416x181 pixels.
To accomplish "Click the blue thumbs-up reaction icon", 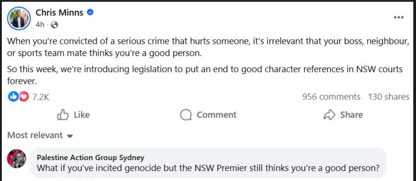I will point(13,97).
